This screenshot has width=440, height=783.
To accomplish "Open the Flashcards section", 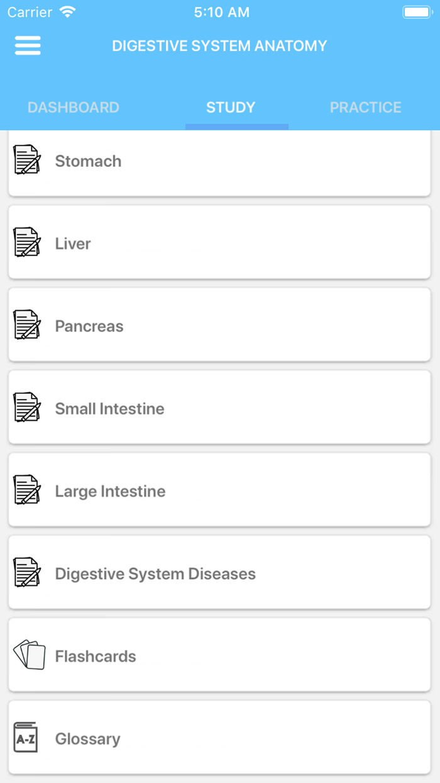I will point(220,656).
